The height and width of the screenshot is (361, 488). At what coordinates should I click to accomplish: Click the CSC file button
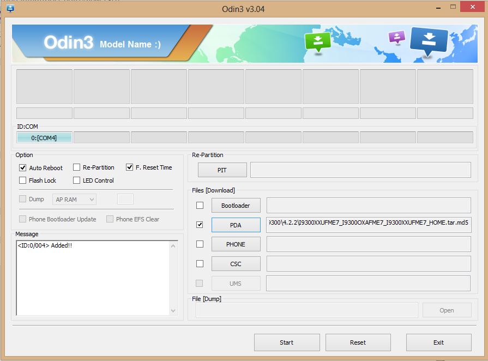point(236,264)
